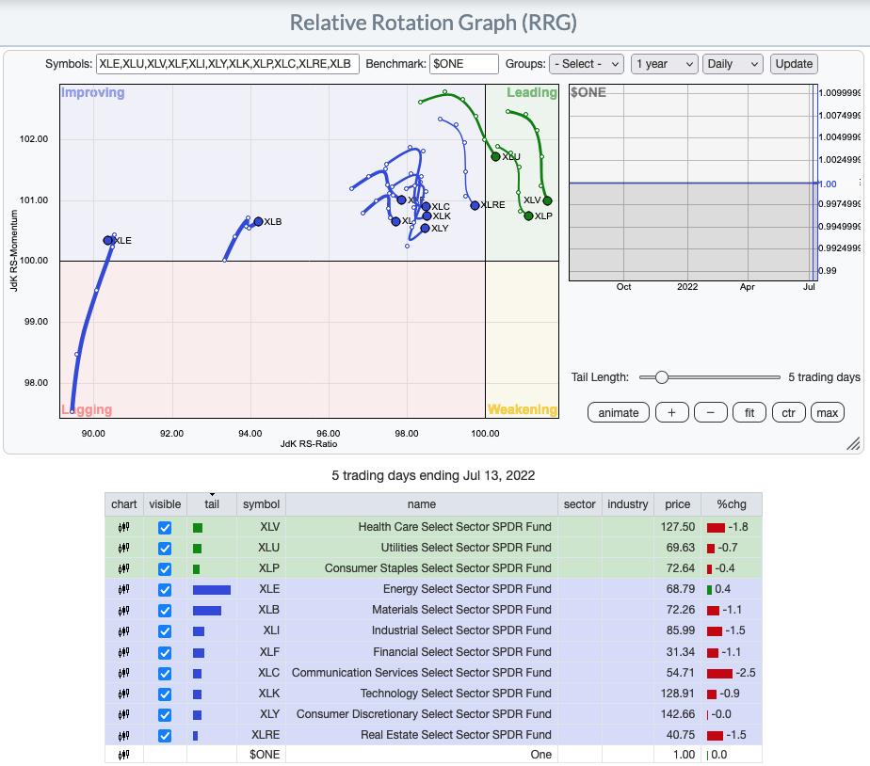Click the ctr button
This screenshot has height=766, width=870.
click(788, 413)
